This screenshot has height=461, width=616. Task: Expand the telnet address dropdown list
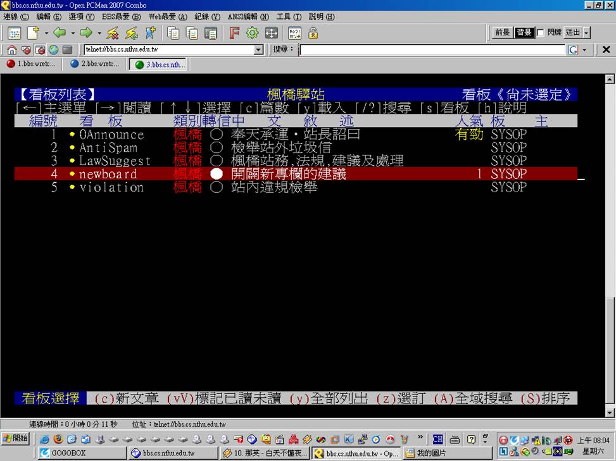pos(258,49)
